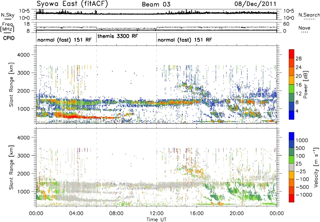Click the 'CPID' label

pos(9,38)
